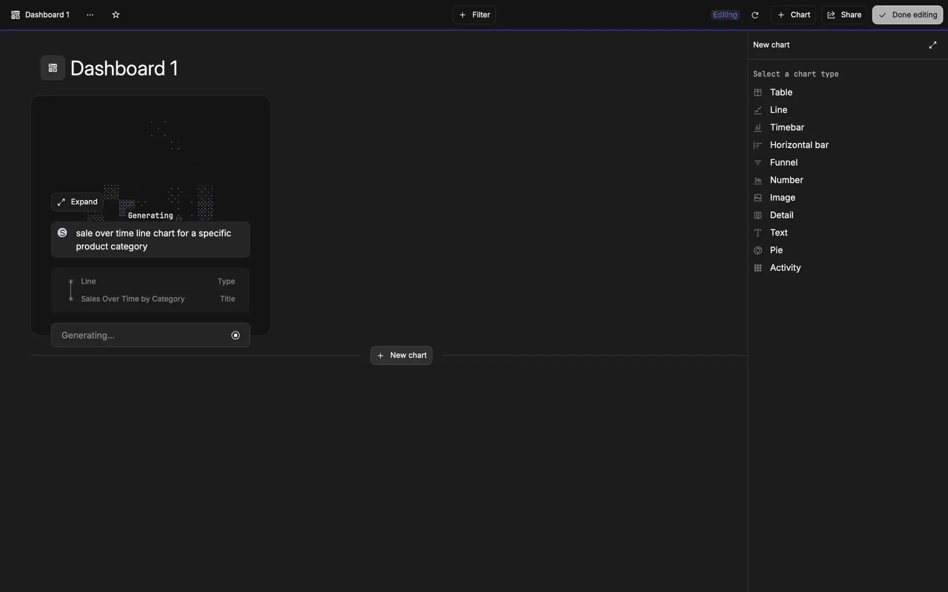The height and width of the screenshot is (592, 948).
Task: Select the Pie chart type
Action: pyautogui.click(x=776, y=250)
